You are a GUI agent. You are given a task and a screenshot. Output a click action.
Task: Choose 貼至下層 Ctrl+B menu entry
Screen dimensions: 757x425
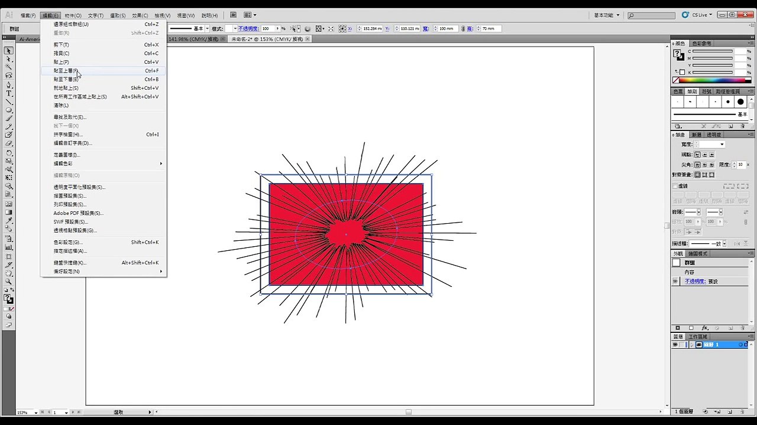pyautogui.click(x=103, y=79)
